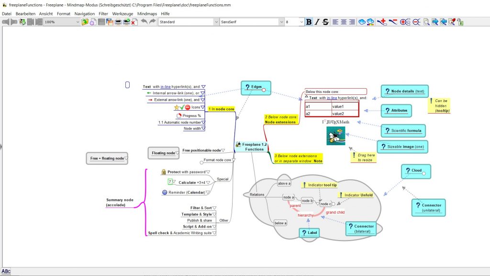Open a saved mind map file
490x276 pixels.
coord(85,22)
